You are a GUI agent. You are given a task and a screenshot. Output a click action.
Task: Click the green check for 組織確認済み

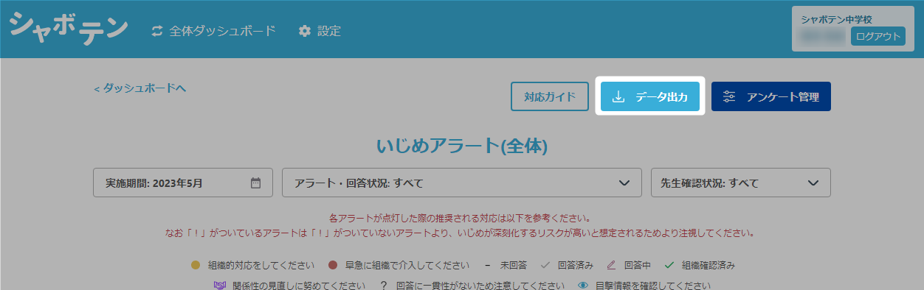(669, 265)
